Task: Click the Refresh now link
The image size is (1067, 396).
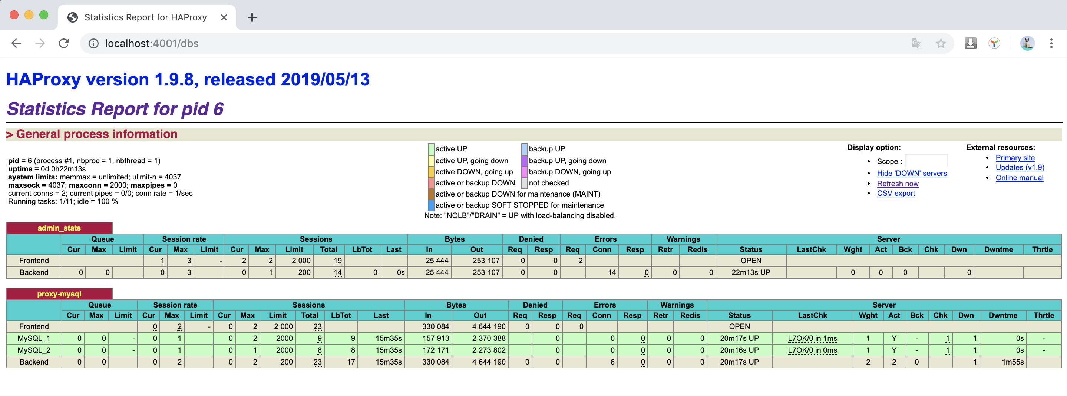Action: pos(898,184)
